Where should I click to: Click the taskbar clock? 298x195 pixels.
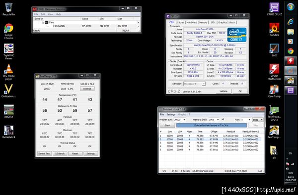[291, 177]
